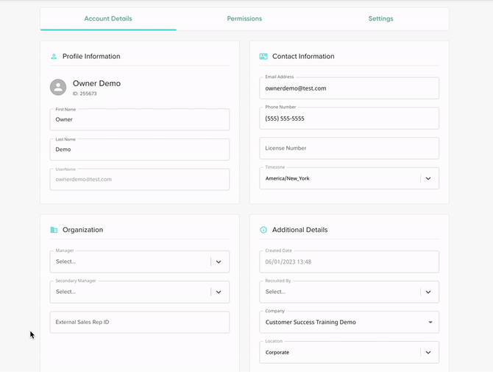Switch to the Permissions tab

pos(244,18)
